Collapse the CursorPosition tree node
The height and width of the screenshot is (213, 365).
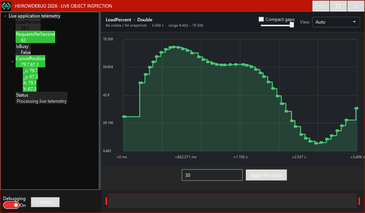(x=12, y=61)
